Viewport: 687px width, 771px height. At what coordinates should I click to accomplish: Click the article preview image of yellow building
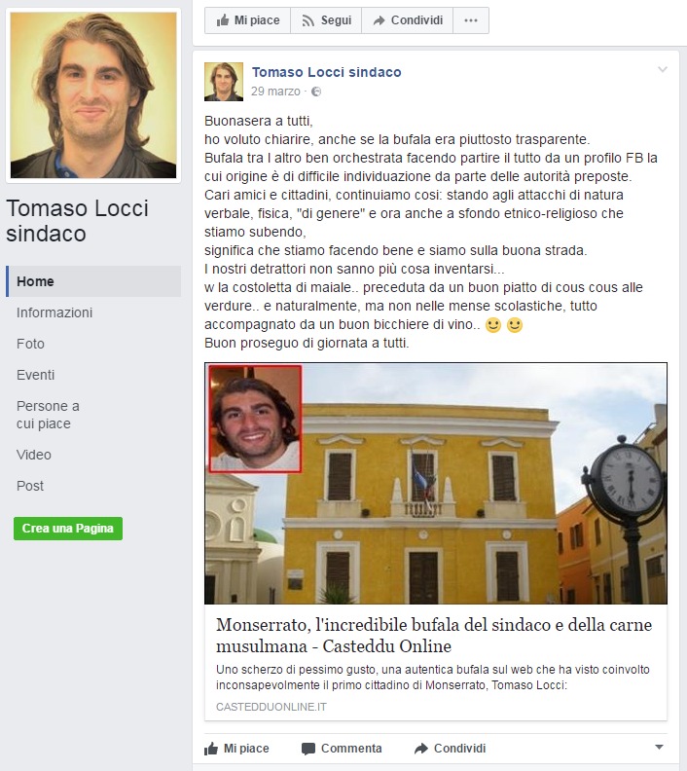pyautogui.click(x=436, y=484)
